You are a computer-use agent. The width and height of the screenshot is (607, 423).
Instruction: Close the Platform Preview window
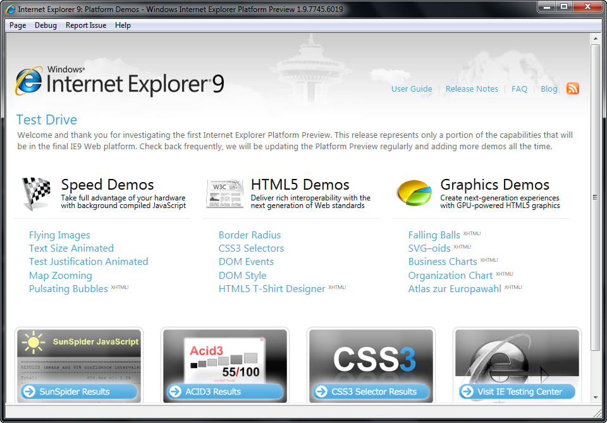(x=587, y=6)
